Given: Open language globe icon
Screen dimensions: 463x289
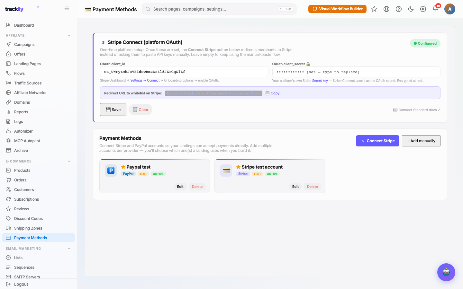Looking at the screenshot, I should coord(386,9).
